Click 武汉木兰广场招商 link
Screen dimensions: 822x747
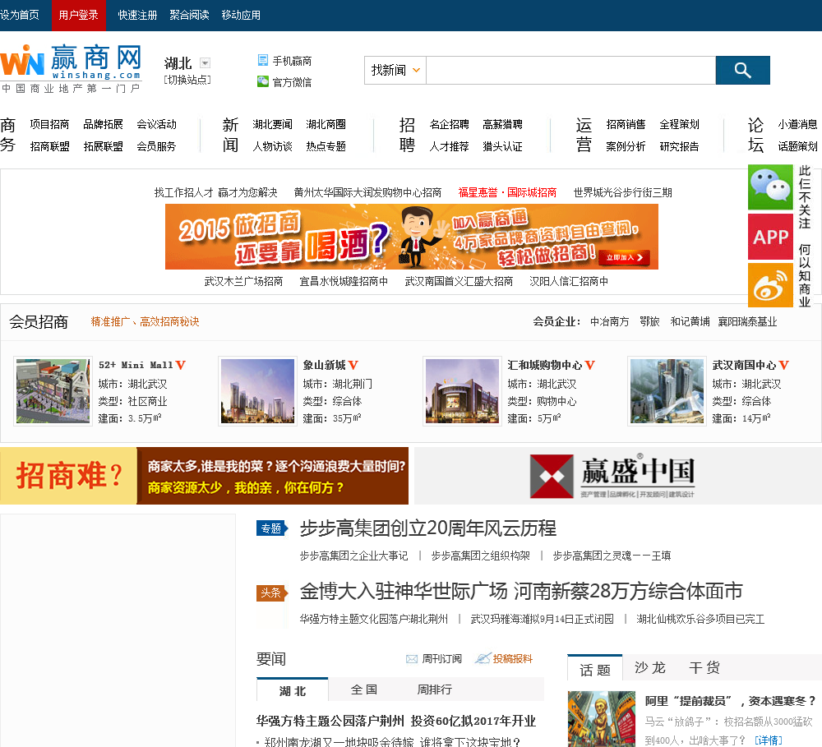[244, 282]
